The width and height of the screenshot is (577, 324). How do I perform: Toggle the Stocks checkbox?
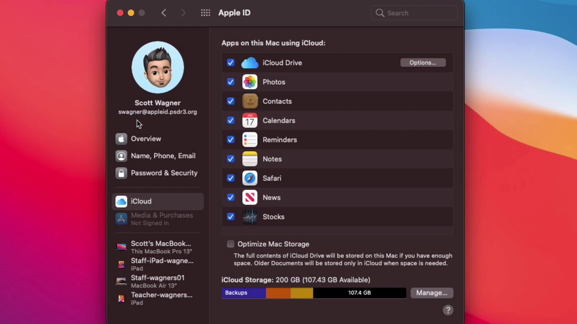[231, 217]
